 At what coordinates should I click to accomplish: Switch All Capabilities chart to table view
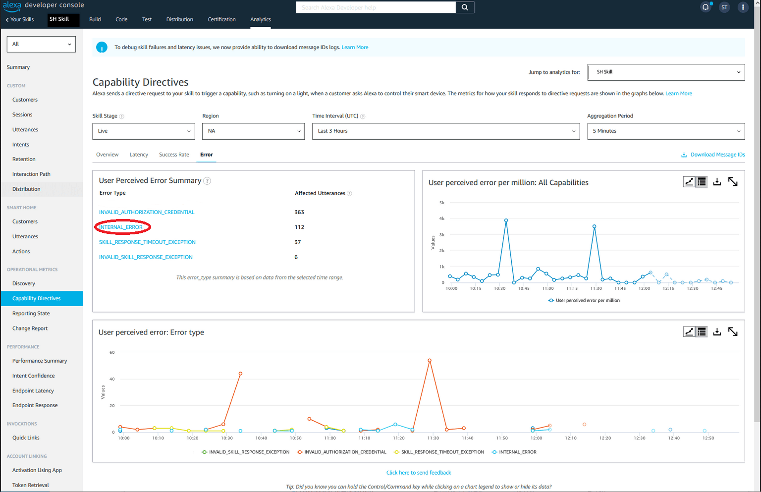coord(702,182)
